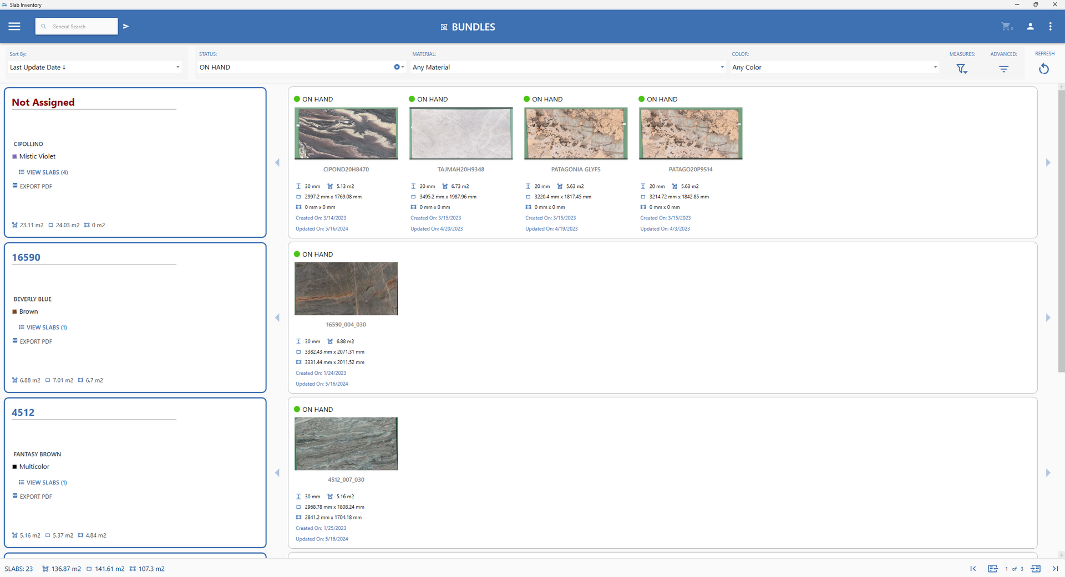1065x577 pixels.
Task: Open slab TAJMAH20H9348 thumbnail
Action: pyautogui.click(x=461, y=134)
